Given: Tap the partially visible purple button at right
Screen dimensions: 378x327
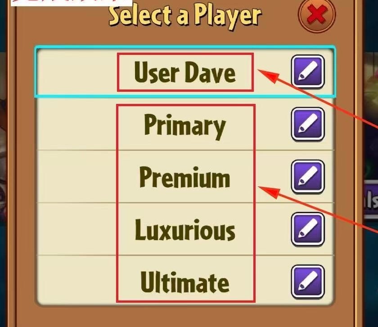Looking at the screenshot, I should pyautogui.click(x=370, y=200).
